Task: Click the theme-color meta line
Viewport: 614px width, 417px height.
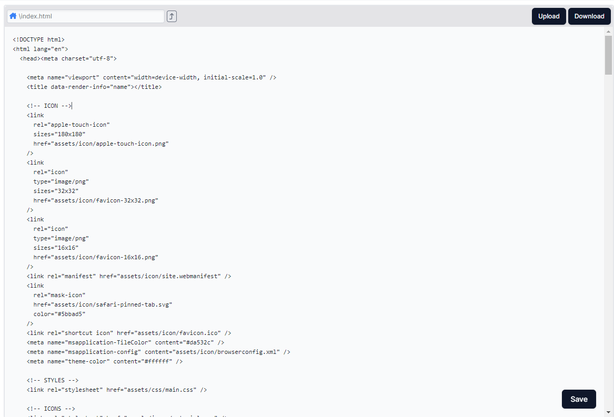Action: pos(105,361)
